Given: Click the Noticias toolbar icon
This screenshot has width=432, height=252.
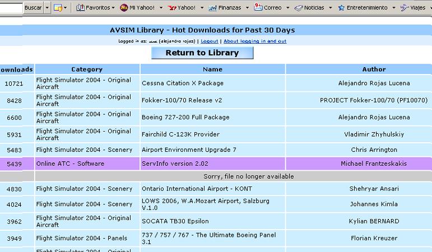Looking at the screenshot, I should pos(299,8).
